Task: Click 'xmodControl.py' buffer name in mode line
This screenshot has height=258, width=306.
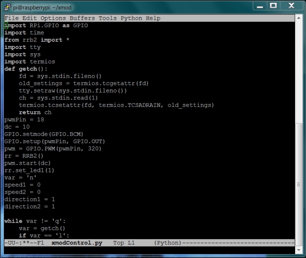Action: pyautogui.click(x=77, y=243)
